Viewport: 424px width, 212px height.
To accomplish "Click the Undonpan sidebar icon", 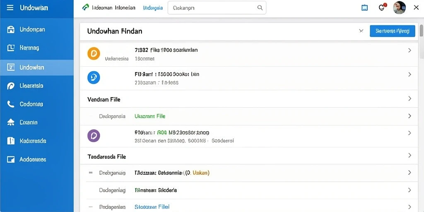I will click(x=10, y=29).
